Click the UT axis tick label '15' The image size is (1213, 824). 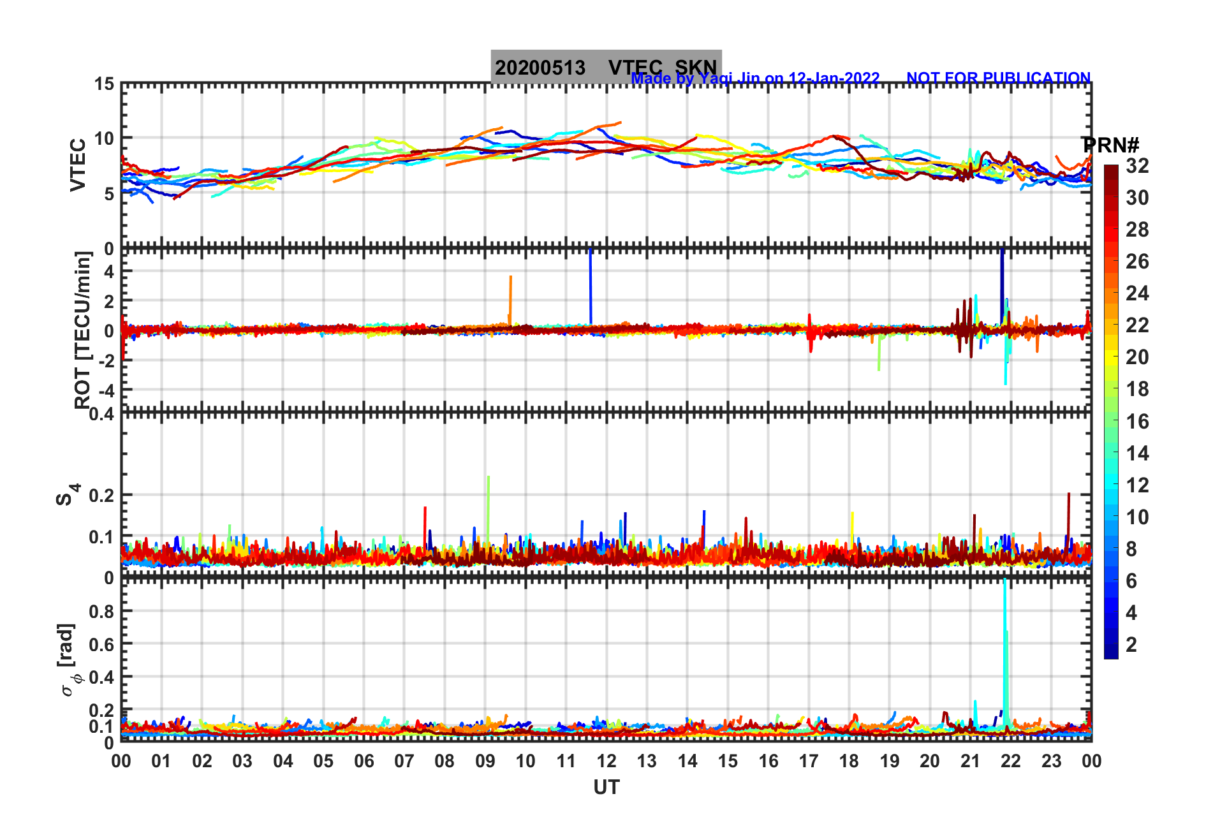pyautogui.click(x=728, y=761)
